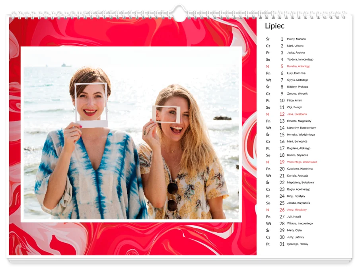Click the names "Marceliny, Bonawentury"
Image resolution: width=358 pixels, height=273 pixels.
(301, 128)
